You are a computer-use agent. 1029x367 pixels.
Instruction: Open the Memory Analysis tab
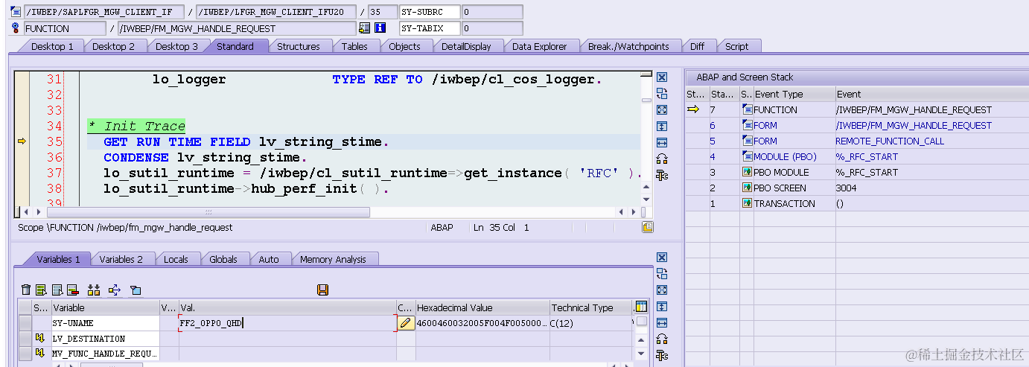coord(333,259)
